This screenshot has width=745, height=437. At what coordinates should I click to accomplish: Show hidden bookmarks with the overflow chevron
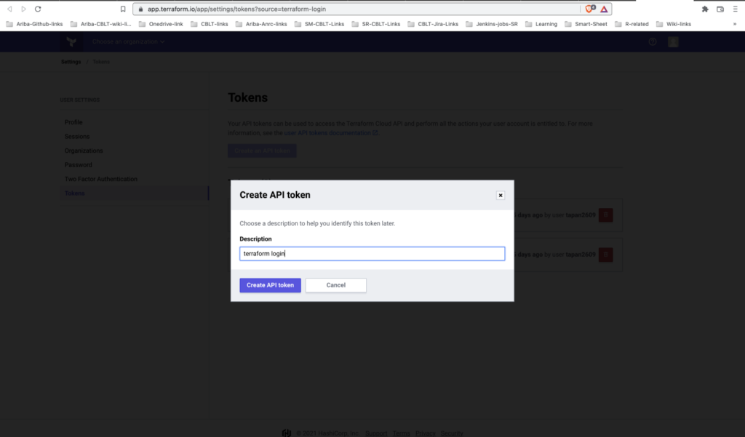click(x=736, y=24)
